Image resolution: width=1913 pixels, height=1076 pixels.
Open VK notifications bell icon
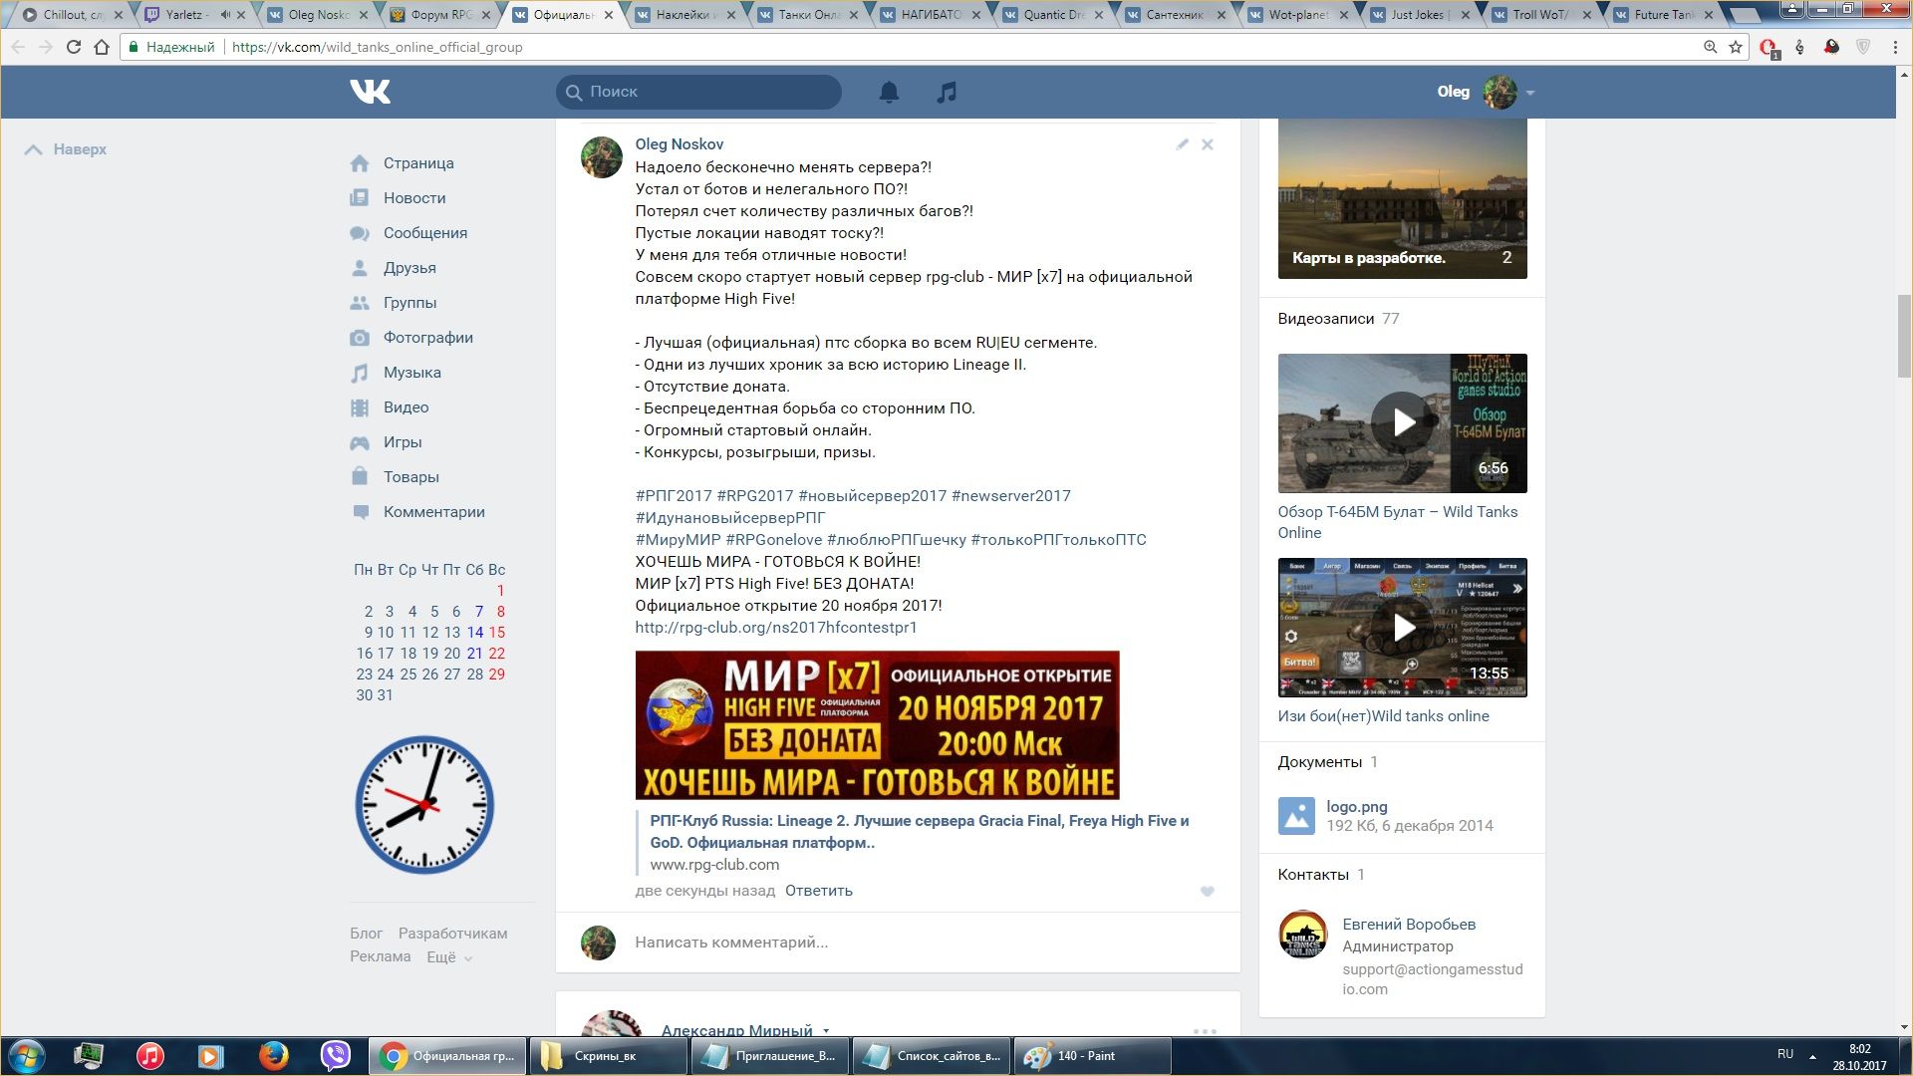click(889, 93)
